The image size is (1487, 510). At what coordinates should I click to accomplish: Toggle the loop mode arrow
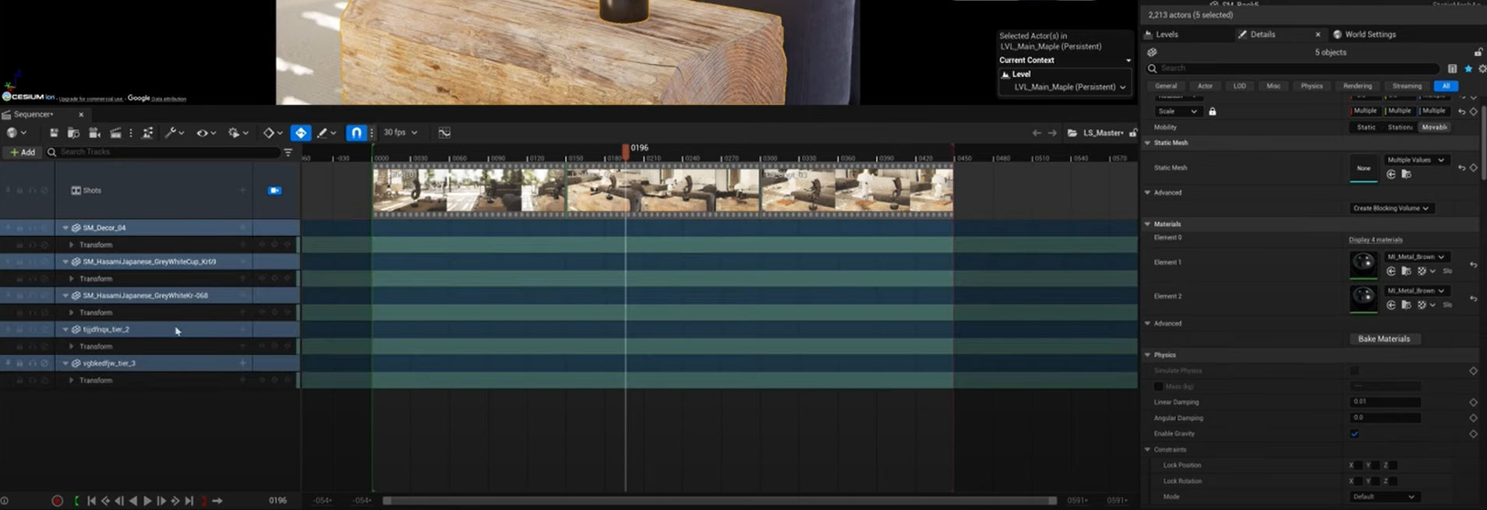pos(217,501)
